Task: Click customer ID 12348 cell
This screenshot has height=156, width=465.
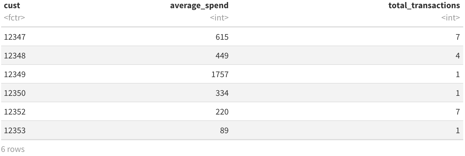Action: [x=15, y=56]
